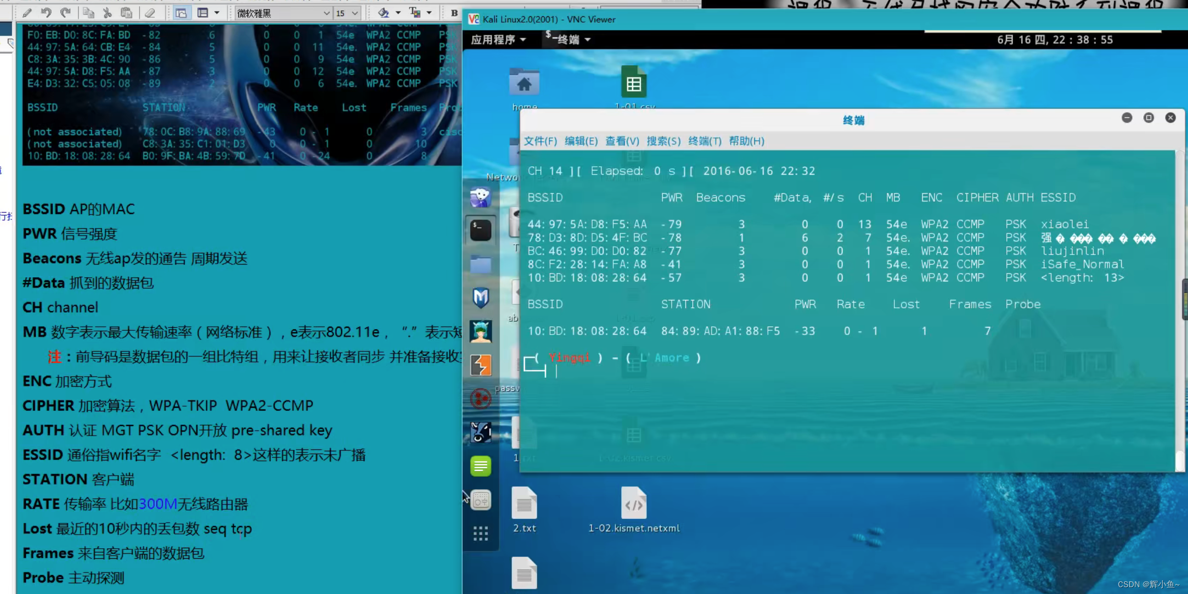
Task: Maximize the 终端 terminal window
Action: pyautogui.click(x=1149, y=118)
